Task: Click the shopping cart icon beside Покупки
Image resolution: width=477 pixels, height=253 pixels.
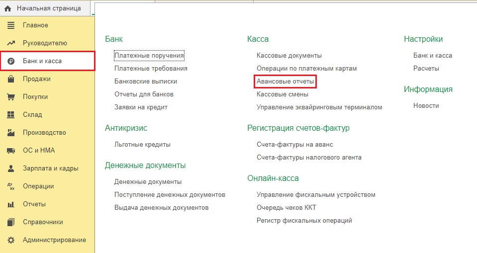Action: [x=11, y=97]
